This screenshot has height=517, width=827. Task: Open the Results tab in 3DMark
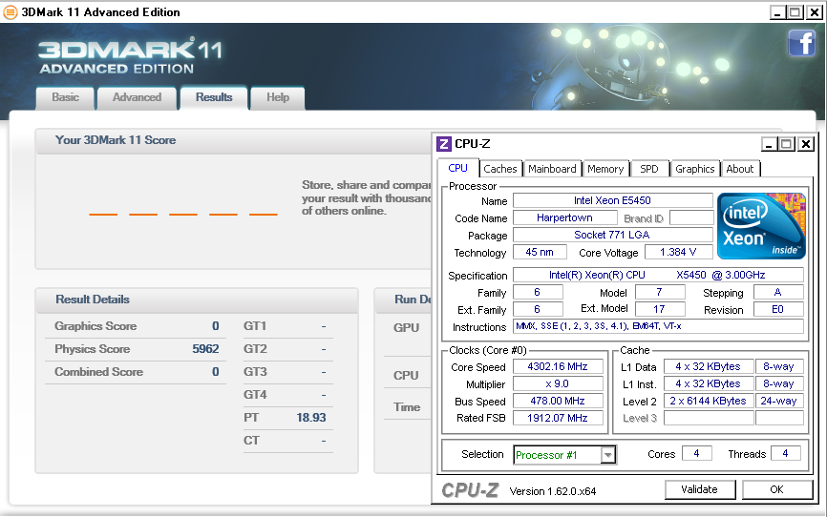coord(214,97)
